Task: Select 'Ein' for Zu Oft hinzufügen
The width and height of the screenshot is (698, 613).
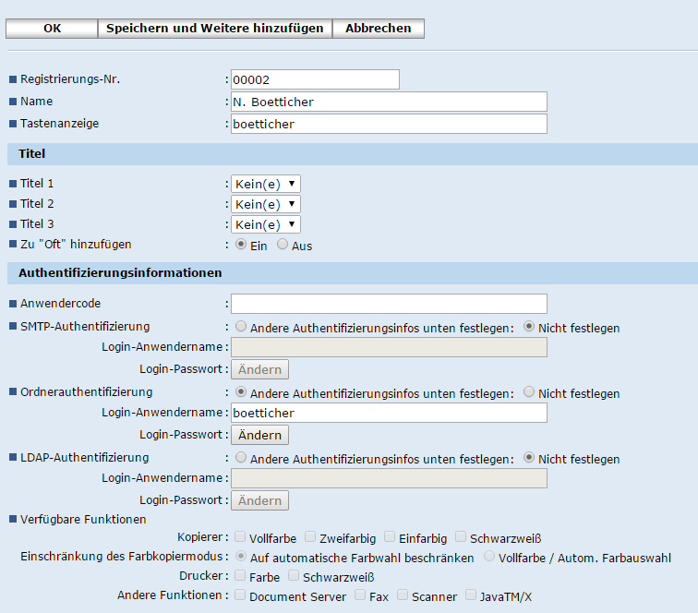Action: [241, 245]
